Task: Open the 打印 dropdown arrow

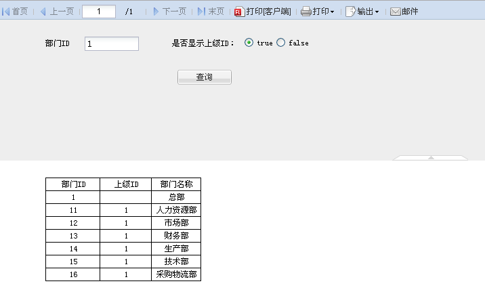Action: click(x=332, y=12)
